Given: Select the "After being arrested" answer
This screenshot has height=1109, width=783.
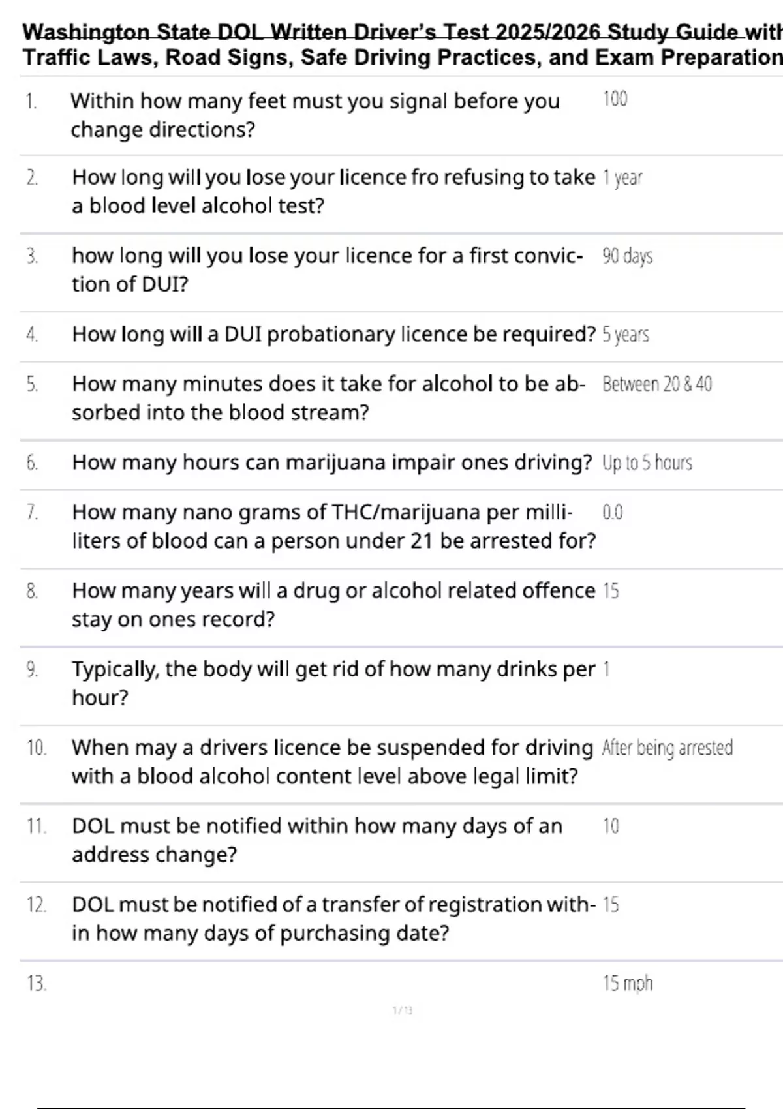Looking at the screenshot, I should click(x=667, y=748).
